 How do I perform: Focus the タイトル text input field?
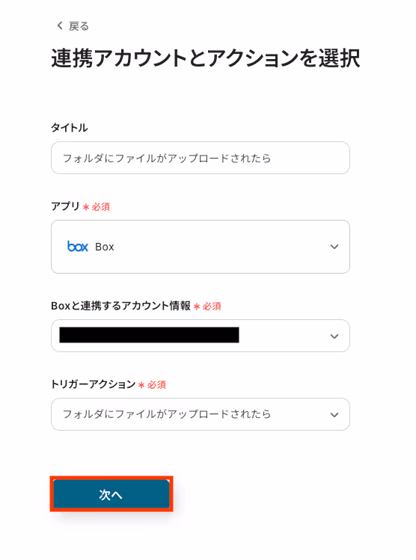pyautogui.click(x=200, y=158)
